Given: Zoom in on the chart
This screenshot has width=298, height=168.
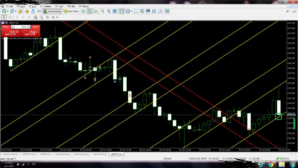Looking at the screenshot, I should click(x=103, y=11).
